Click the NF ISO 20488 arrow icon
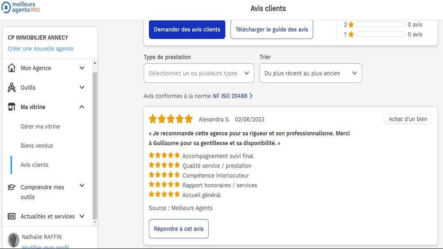The width and height of the screenshot is (443, 249). coord(251,96)
